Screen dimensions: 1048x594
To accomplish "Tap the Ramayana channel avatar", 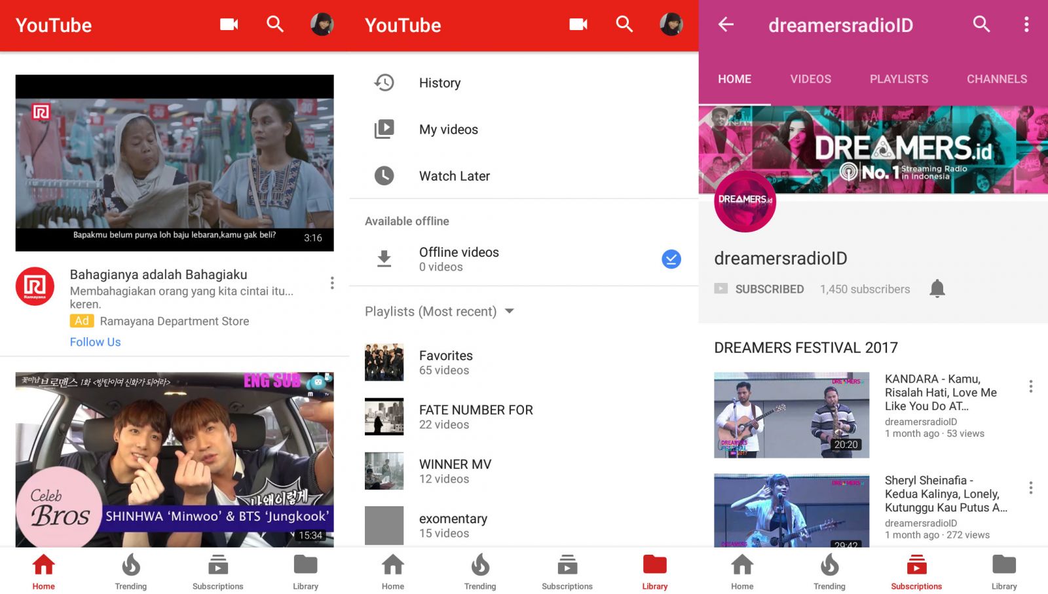I will 35,286.
